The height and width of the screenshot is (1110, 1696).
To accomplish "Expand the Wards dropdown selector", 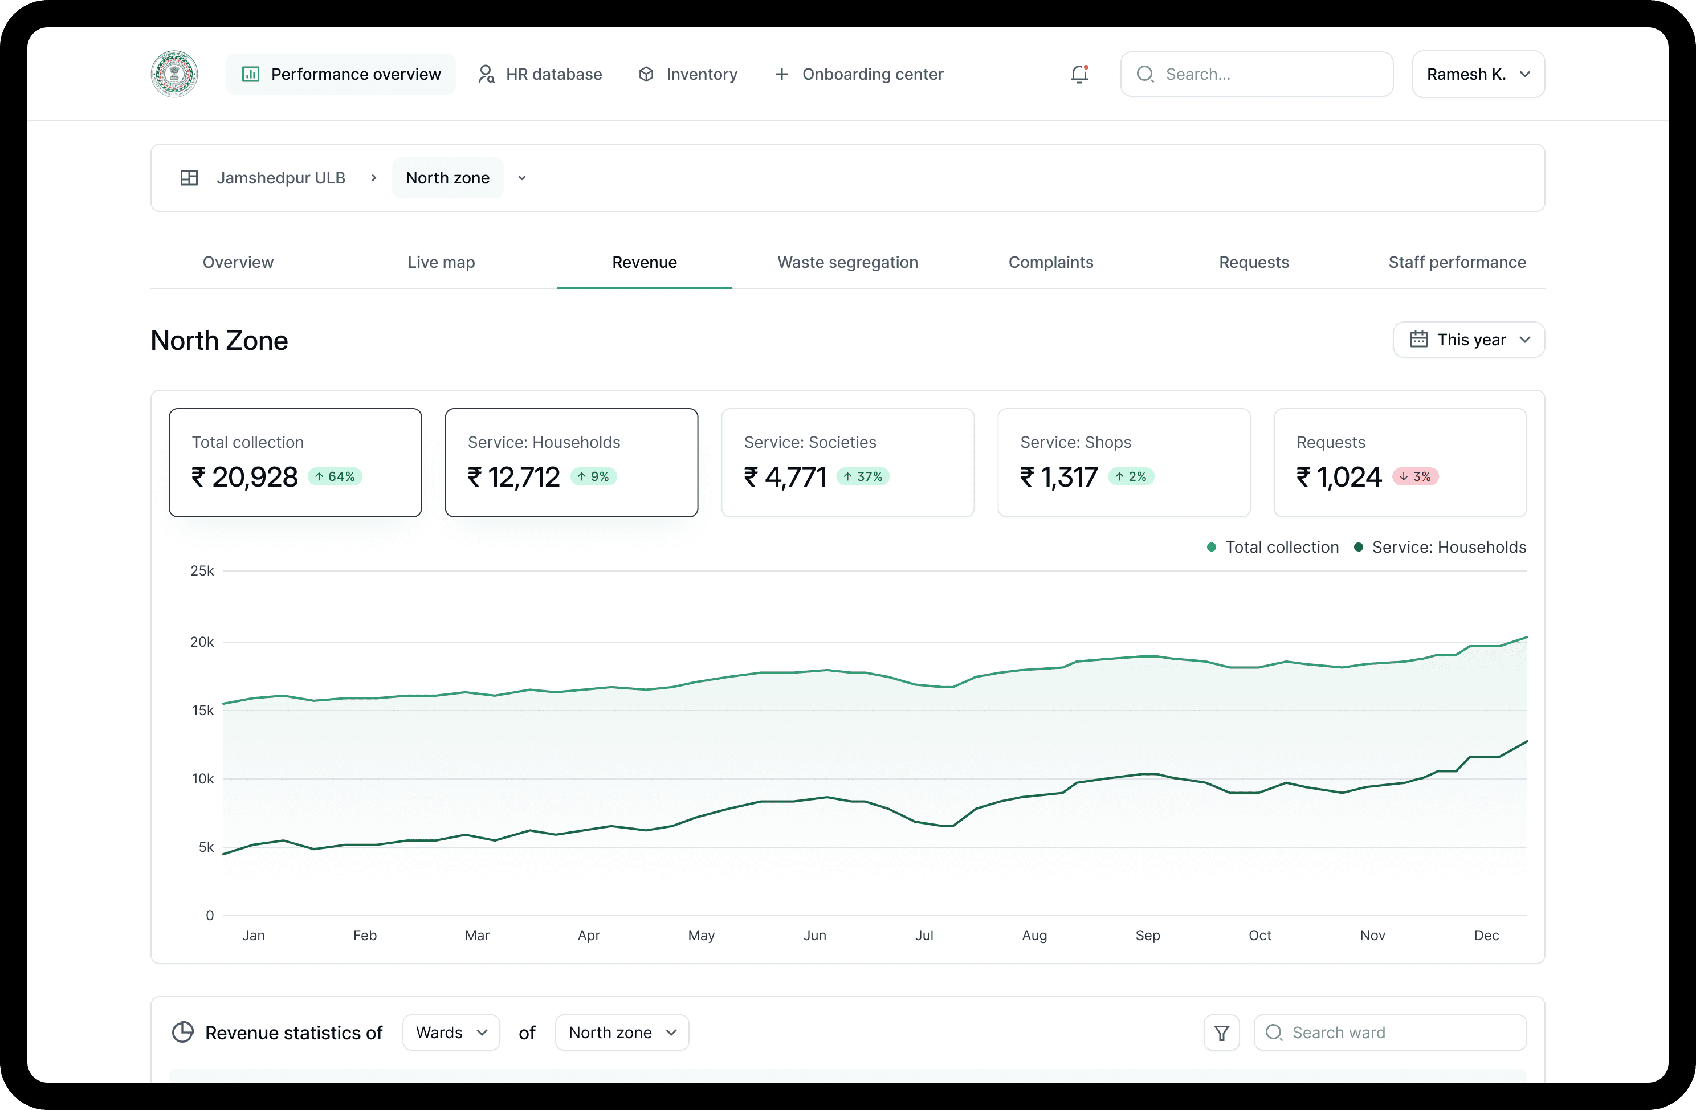I will coord(451,1033).
